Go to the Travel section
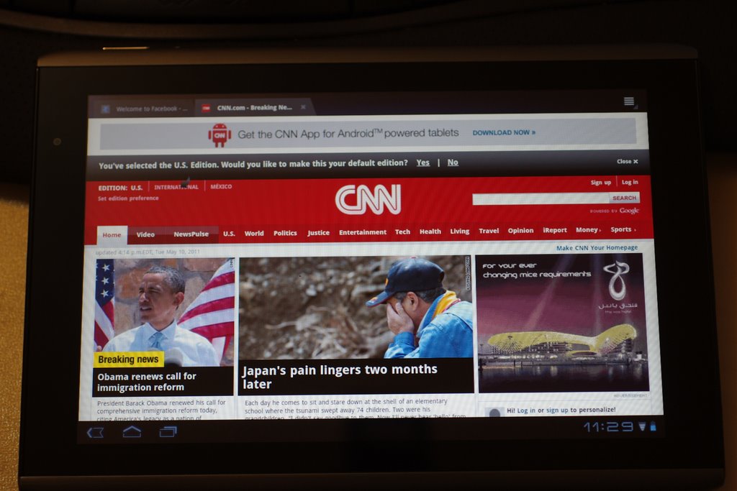The height and width of the screenshot is (491, 737). (489, 231)
